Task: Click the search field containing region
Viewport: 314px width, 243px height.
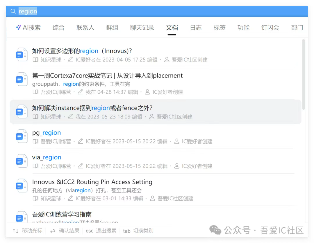Action: pyautogui.click(x=157, y=11)
